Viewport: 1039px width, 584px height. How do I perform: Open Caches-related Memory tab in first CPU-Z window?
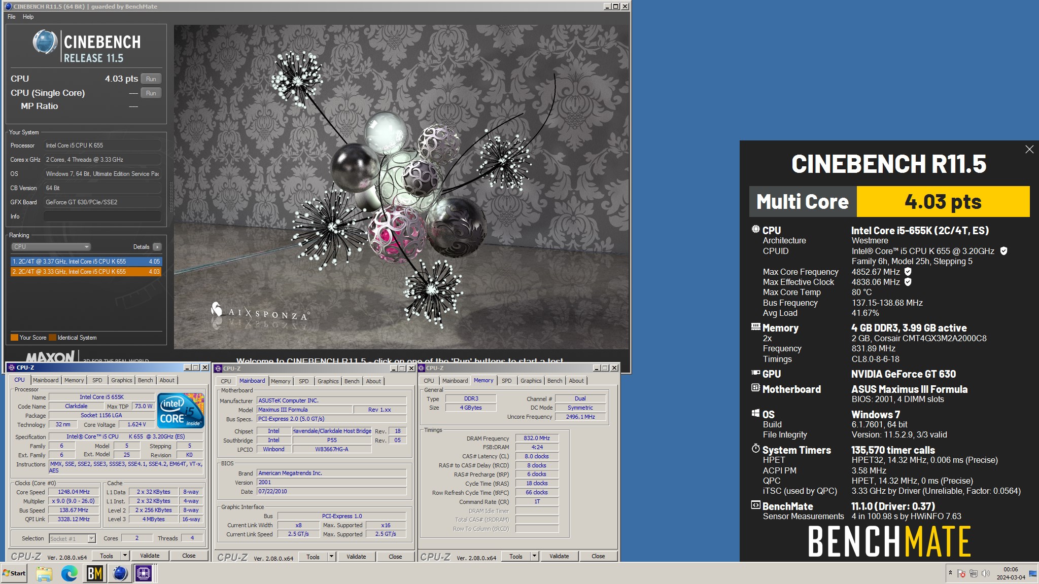point(74,380)
